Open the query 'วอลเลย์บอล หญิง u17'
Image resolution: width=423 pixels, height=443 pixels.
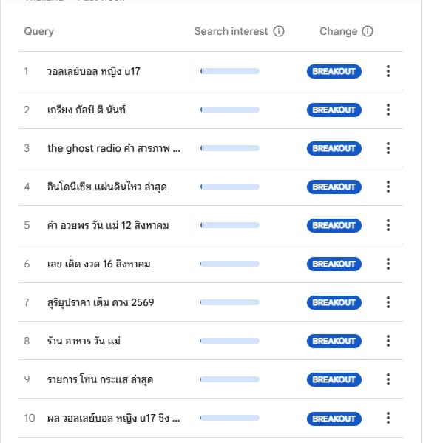pyautogui.click(x=94, y=71)
